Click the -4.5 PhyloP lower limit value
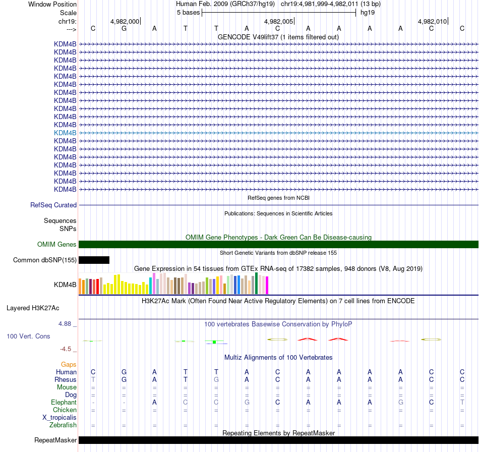Viewport: 479px width, 452px height. coord(66,349)
